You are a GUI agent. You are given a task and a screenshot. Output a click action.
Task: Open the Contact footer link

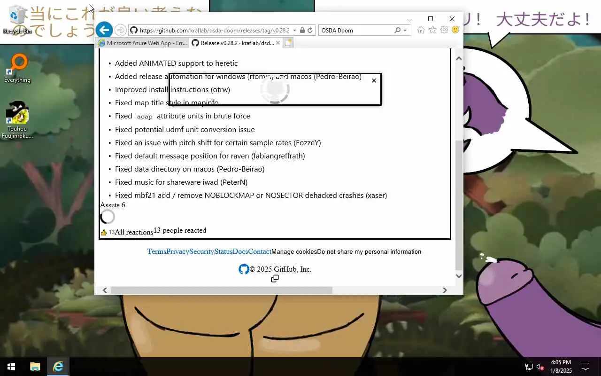tap(260, 251)
